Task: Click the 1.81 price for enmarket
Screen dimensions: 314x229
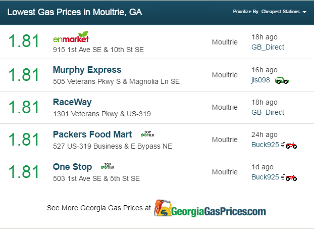Action: pos(24,41)
